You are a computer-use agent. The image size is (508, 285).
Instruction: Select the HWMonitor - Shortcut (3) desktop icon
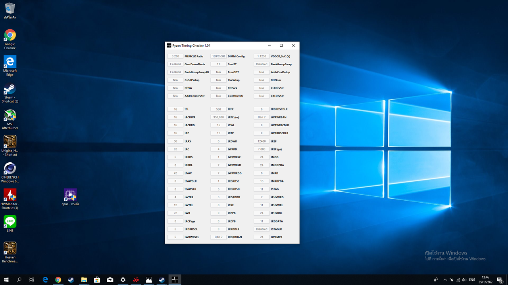click(x=10, y=199)
